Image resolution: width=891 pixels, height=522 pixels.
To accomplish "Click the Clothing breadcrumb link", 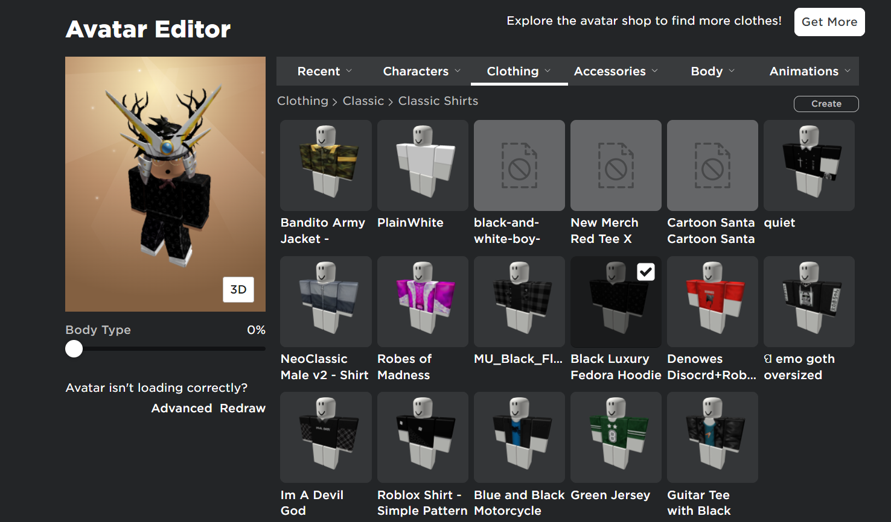I will pos(302,101).
